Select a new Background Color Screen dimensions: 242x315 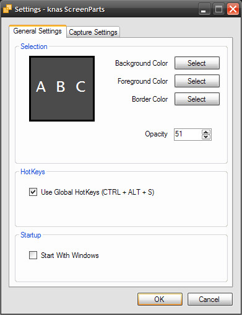(197, 63)
